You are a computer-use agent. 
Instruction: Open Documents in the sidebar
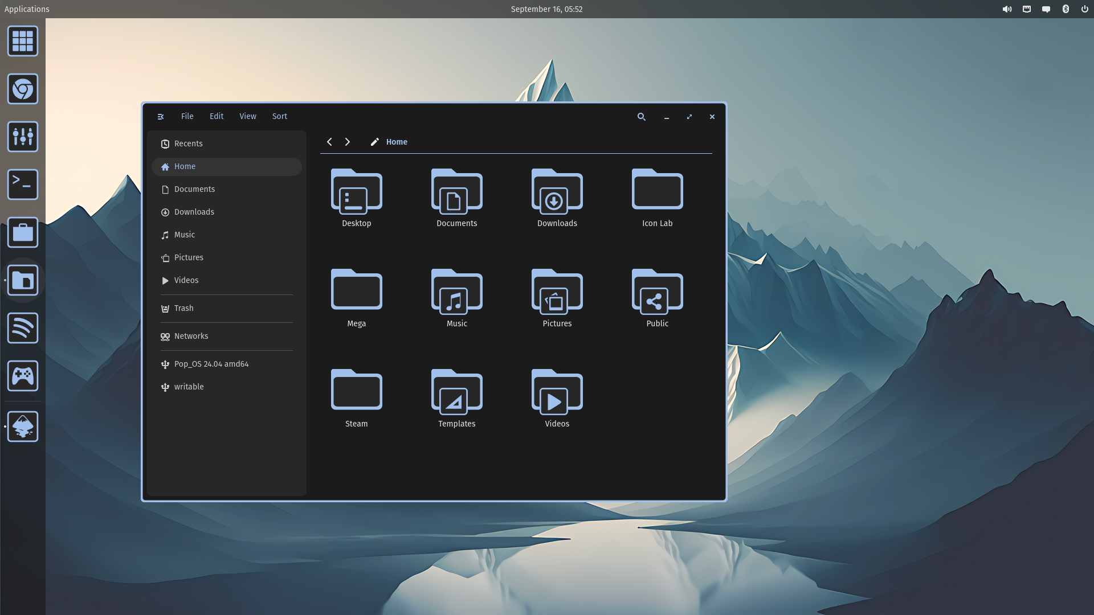tap(227, 189)
